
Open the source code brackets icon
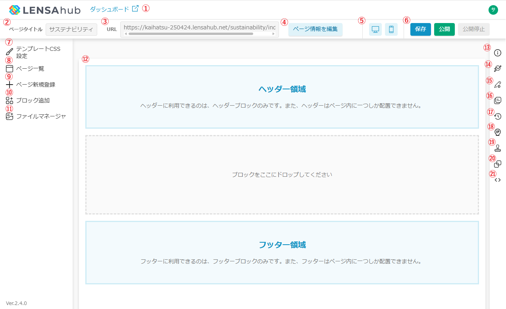click(x=498, y=180)
